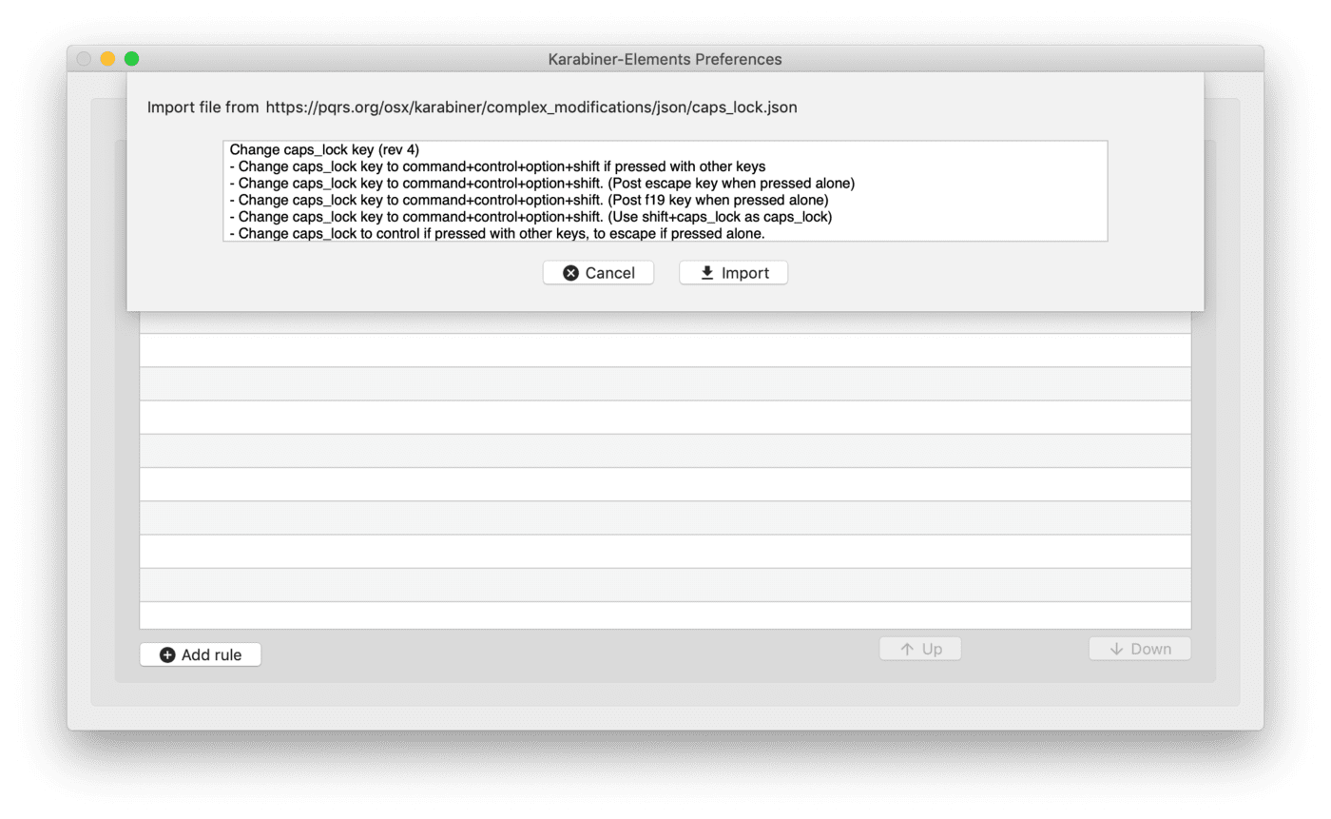Screen dimensions: 1331x819
Task: Minimize the window with the yellow button
Action: pos(107,59)
